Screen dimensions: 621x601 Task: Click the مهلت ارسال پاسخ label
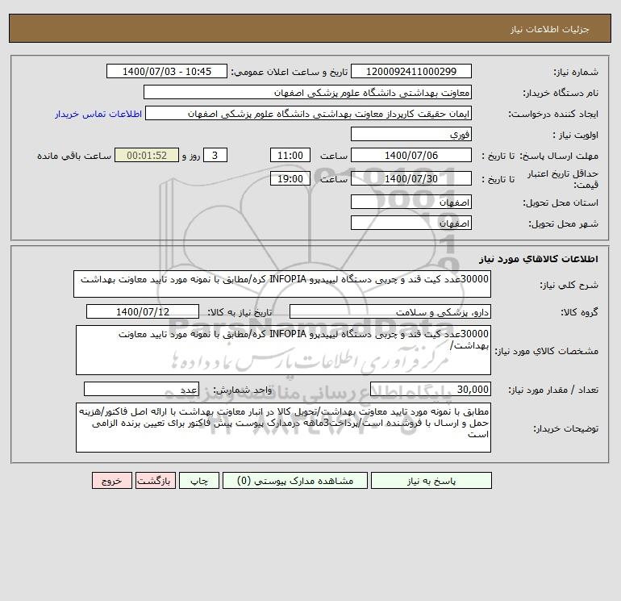pyautogui.click(x=559, y=156)
